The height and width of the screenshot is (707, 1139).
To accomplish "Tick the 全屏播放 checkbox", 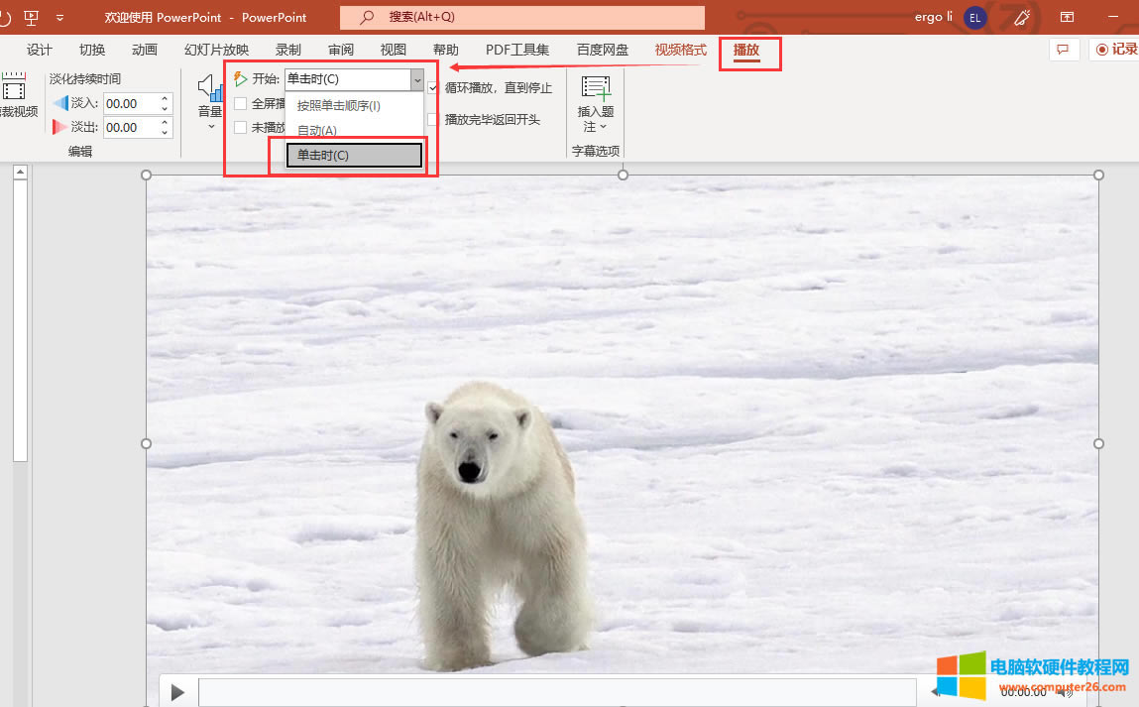I will (241, 103).
